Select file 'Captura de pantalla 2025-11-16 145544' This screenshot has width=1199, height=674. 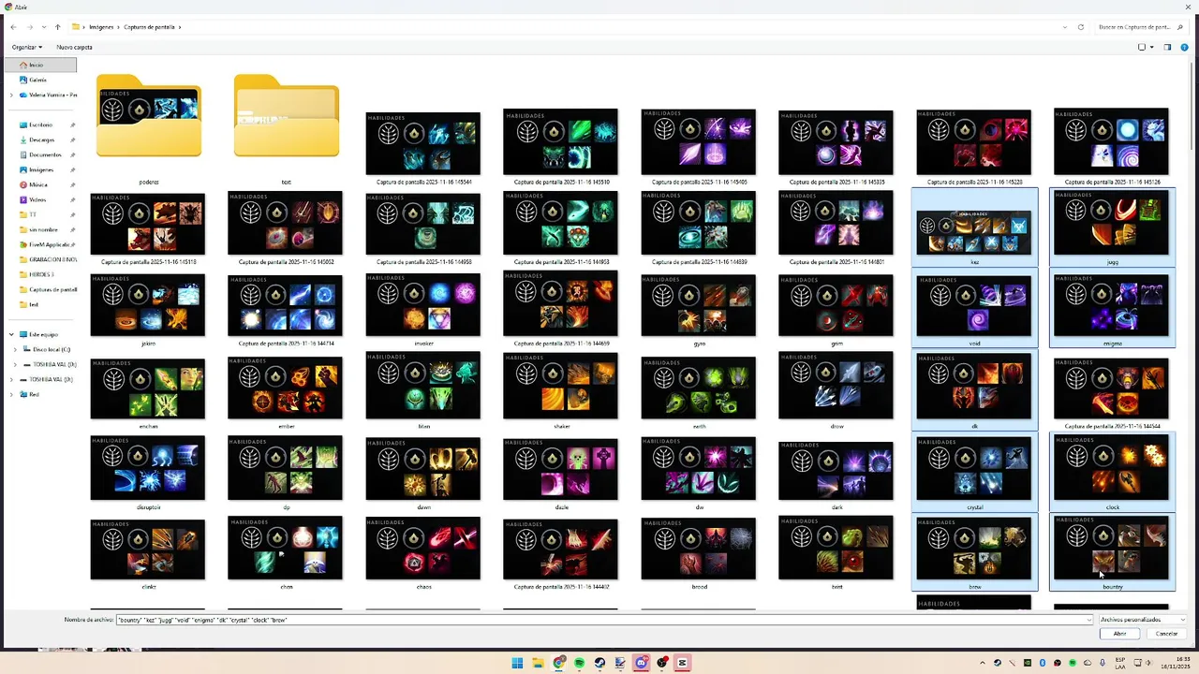tap(423, 144)
